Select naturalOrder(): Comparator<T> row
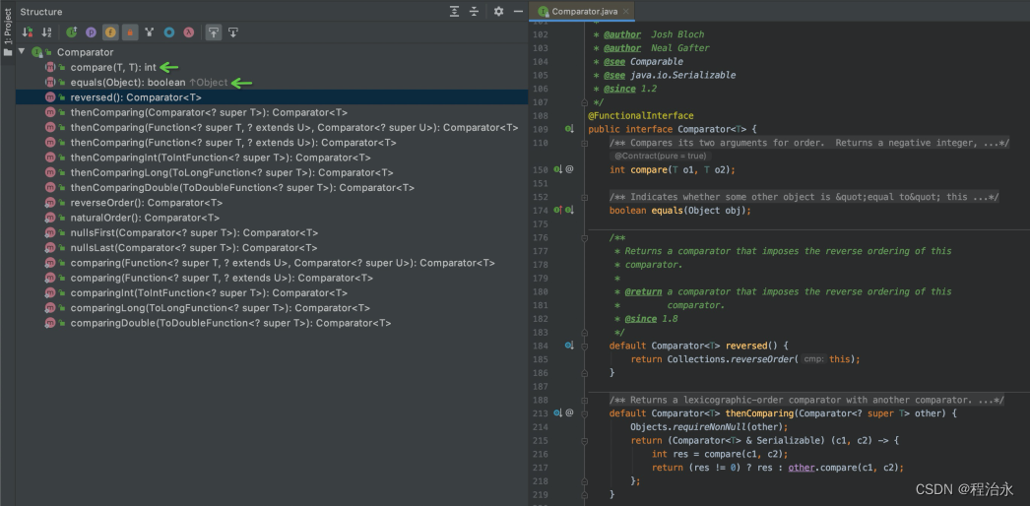 (272, 218)
